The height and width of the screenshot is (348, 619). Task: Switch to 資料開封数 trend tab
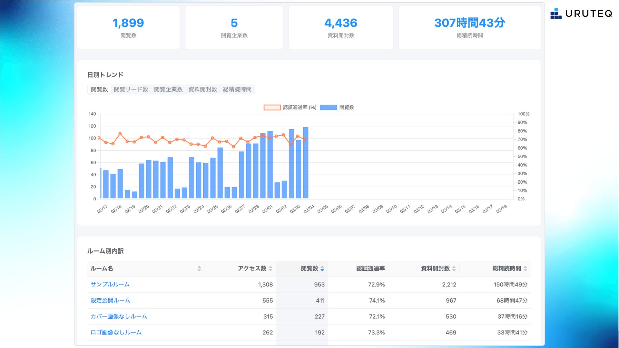click(203, 90)
